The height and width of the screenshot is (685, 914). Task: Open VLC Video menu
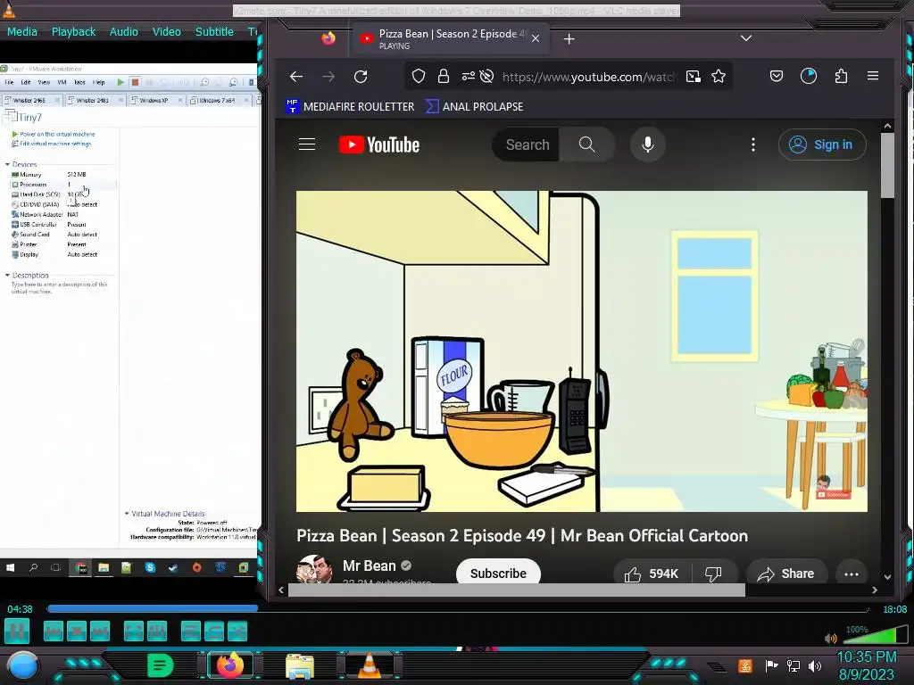(166, 31)
